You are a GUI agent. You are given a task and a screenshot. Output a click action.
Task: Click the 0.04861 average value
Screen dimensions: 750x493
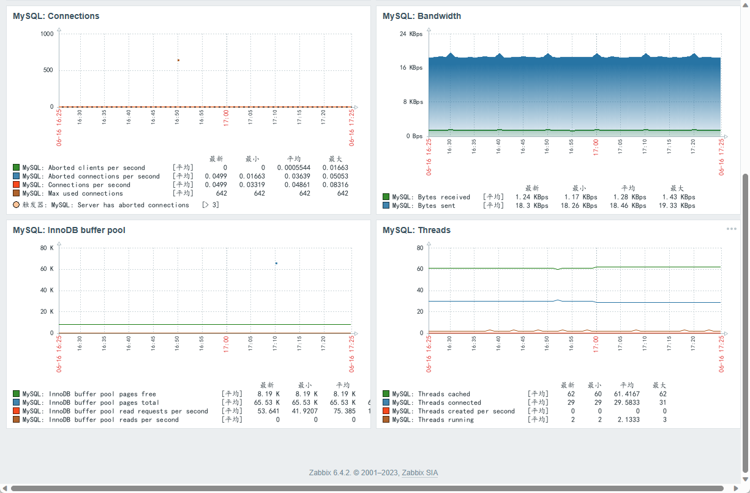click(298, 185)
